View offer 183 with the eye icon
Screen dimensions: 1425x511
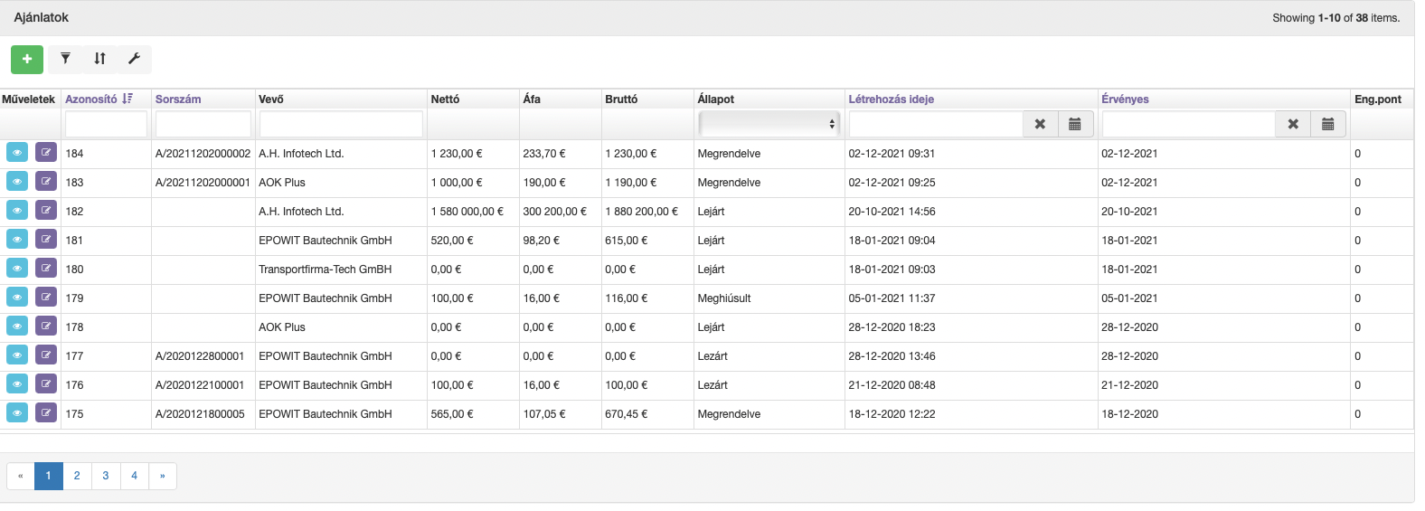click(x=17, y=182)
